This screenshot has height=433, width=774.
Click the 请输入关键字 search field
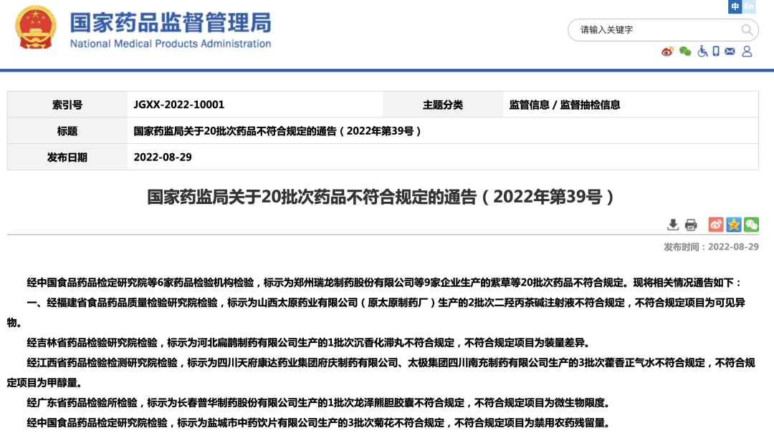pyautogui.click(x=656, y=30)
